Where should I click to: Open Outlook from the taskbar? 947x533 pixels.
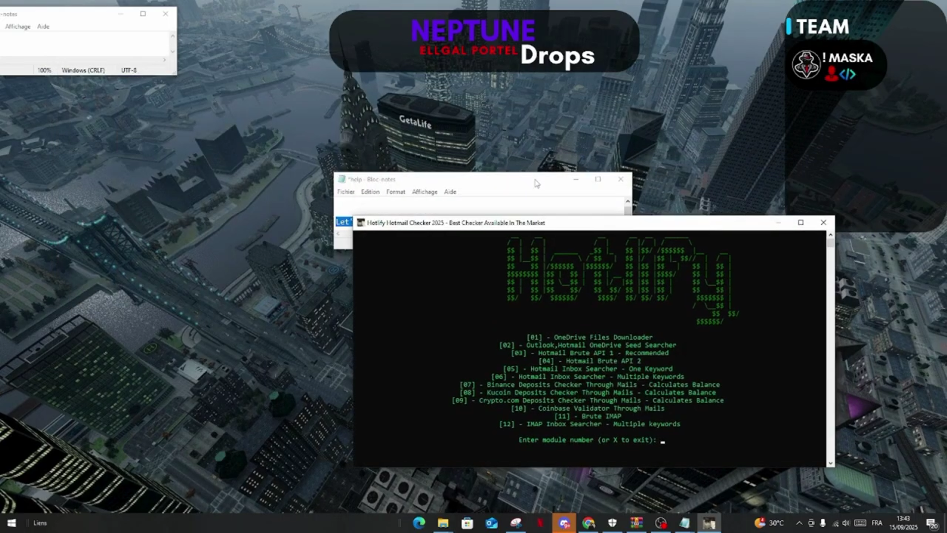[491, 523]
